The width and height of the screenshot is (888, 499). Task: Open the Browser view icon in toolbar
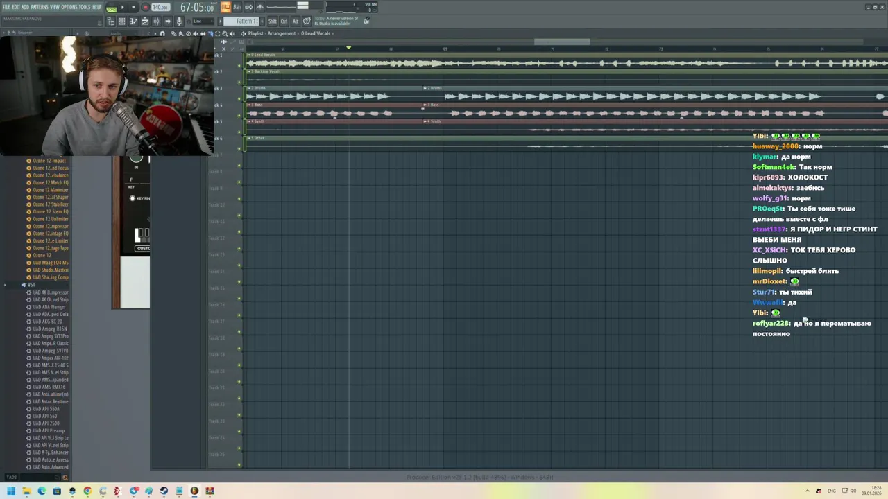coord(111,21)
